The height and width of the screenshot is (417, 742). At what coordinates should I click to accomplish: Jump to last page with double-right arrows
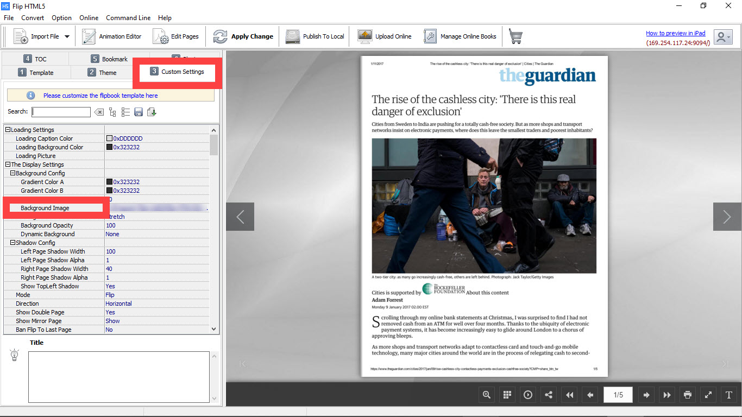[x=667, y=395]
